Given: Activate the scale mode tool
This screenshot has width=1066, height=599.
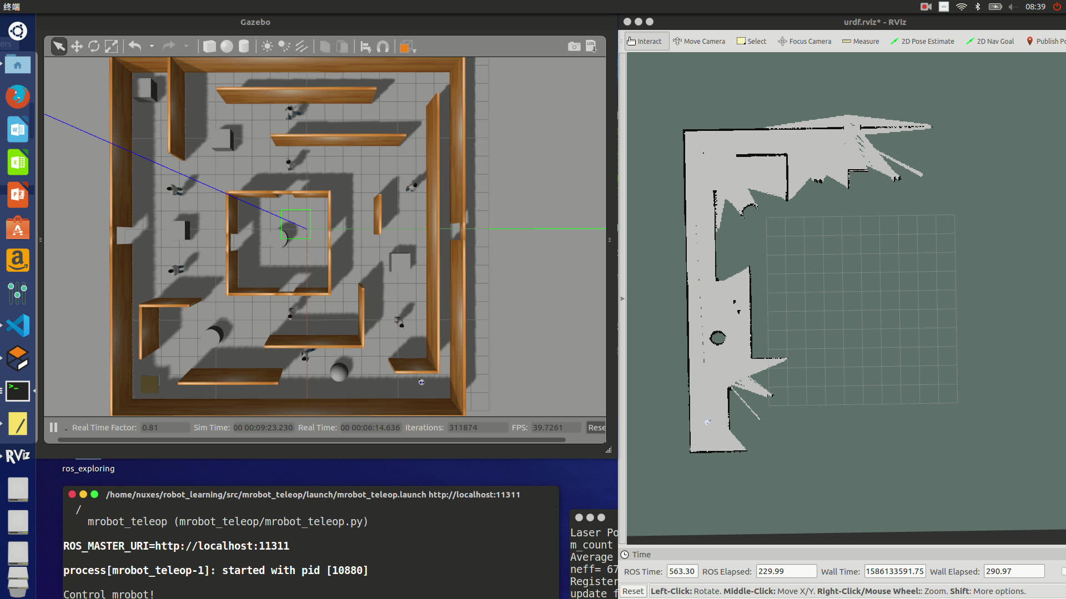Looking at the screenshot, I should click(111, 47).
